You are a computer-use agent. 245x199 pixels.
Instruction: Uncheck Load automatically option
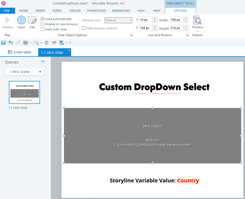coord(43,19)
